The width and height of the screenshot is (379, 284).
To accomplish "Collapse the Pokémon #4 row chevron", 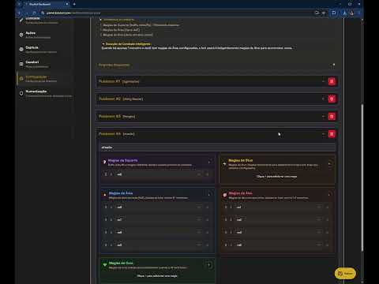I will tap(323, 134).
